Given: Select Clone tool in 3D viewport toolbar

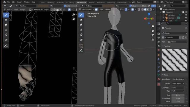Looking at the screenshot, I should 81,30.
